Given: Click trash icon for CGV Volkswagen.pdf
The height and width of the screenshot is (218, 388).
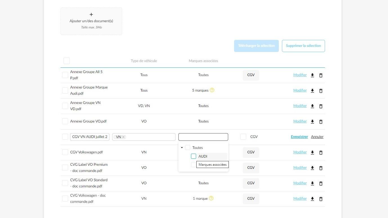Looking at the screenshot, I should (x=321, y=153).
